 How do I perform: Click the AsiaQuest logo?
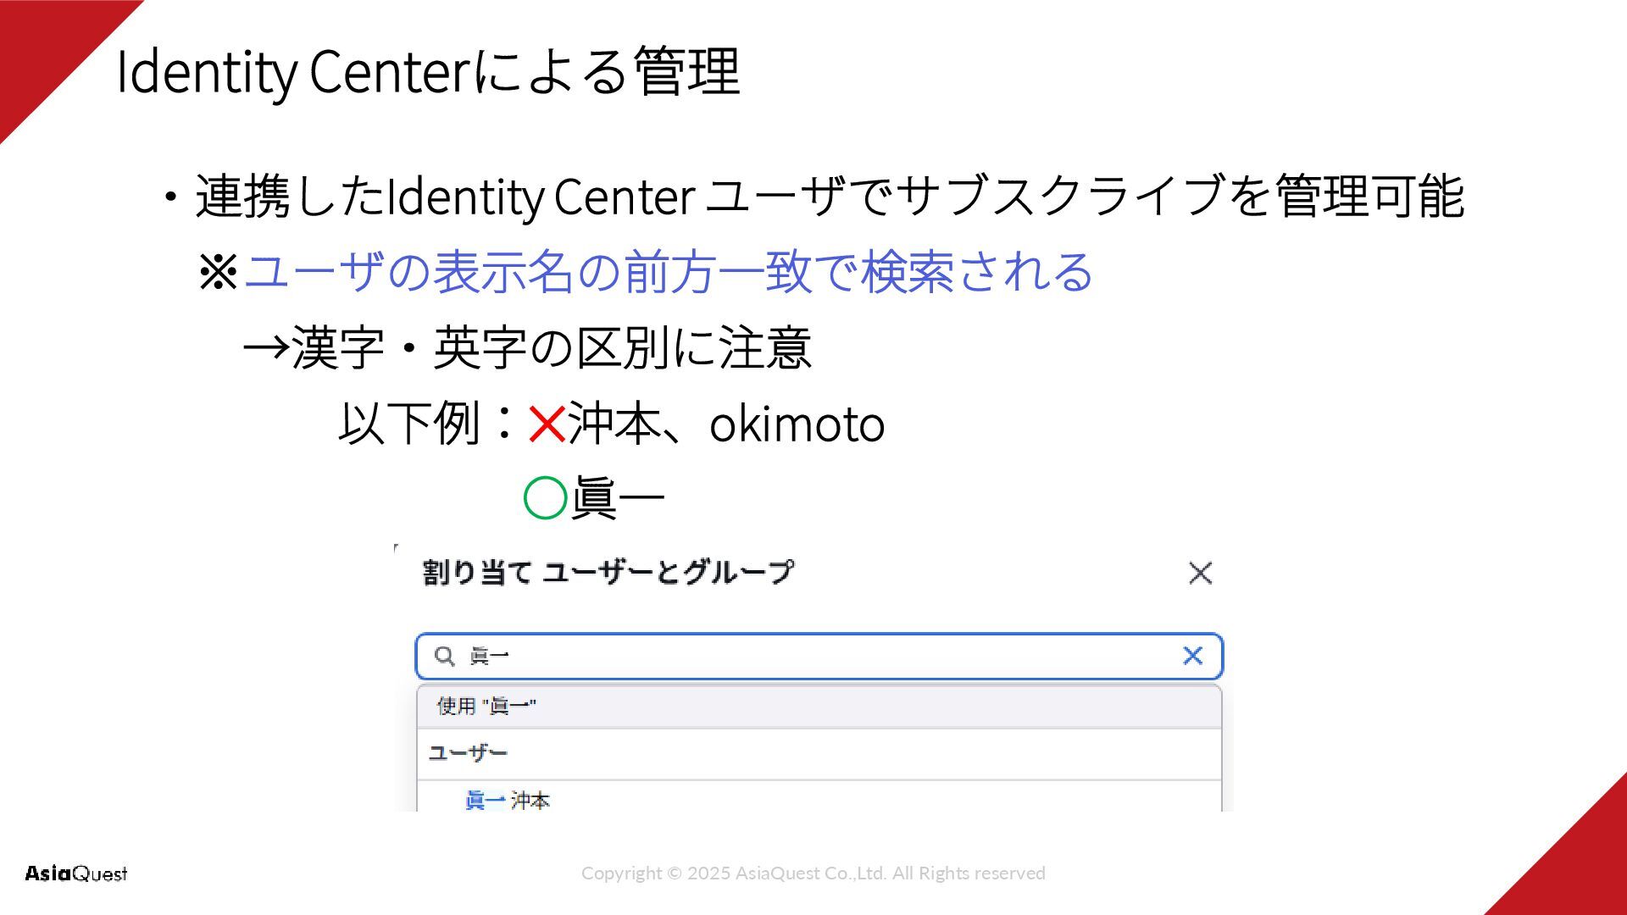76,873
